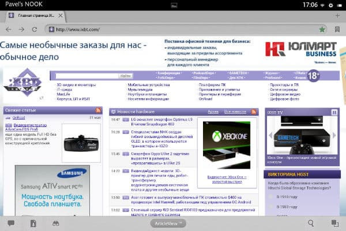Viewport: 346px width, 231px height.
Task: Open the Платформа ПК category link
Action: [212, 85]
